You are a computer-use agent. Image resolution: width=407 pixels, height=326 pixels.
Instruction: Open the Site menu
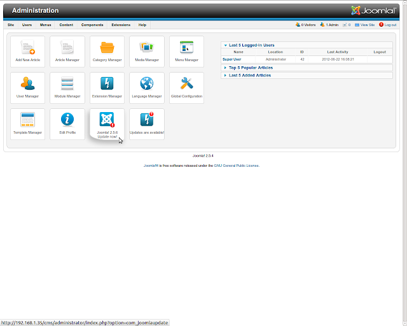pos(11,25)
